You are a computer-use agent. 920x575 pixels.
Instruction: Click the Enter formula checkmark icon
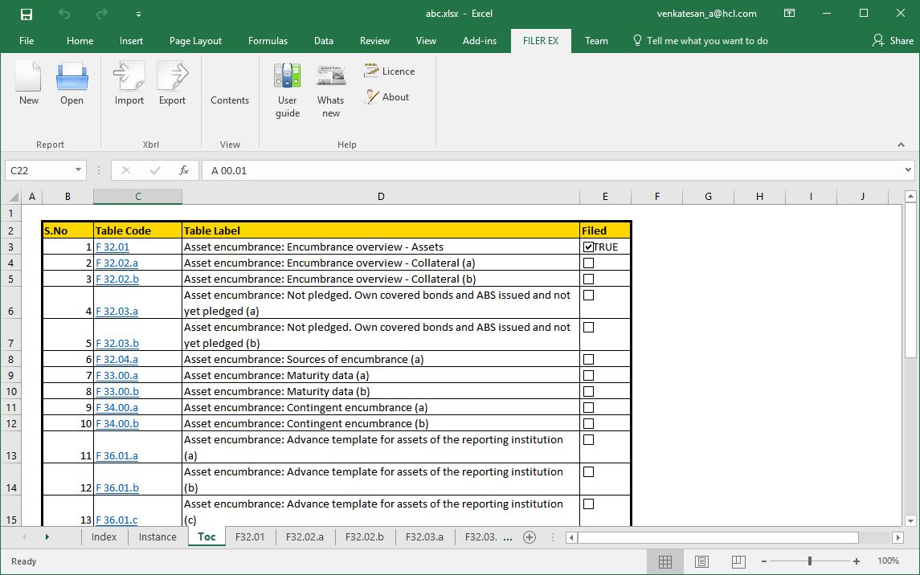(x=155, y=170)
